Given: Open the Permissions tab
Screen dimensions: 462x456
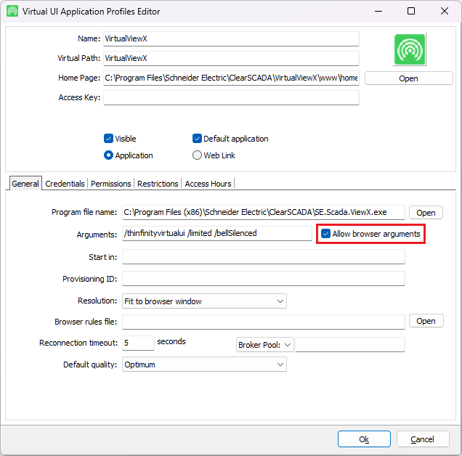Looking at the screenshot, I should click(111, 184).
